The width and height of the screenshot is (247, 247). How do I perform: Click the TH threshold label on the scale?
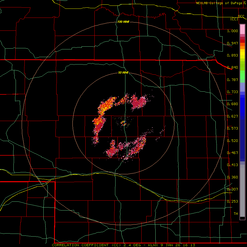point(236,214)
